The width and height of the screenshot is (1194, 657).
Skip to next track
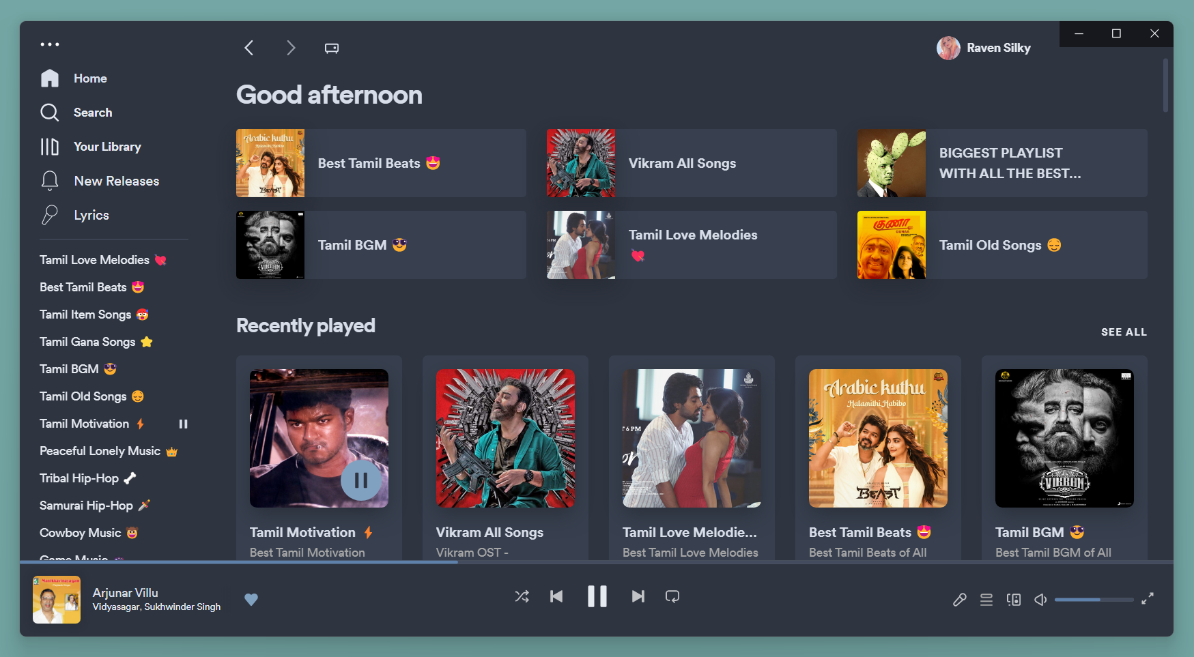tap(638, 596)
